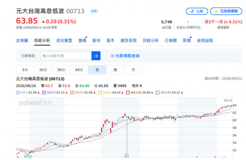Viewport: 246px width, 160px height.
Task: Switch to the 月 monthly chart
Action: click(133, 70)
